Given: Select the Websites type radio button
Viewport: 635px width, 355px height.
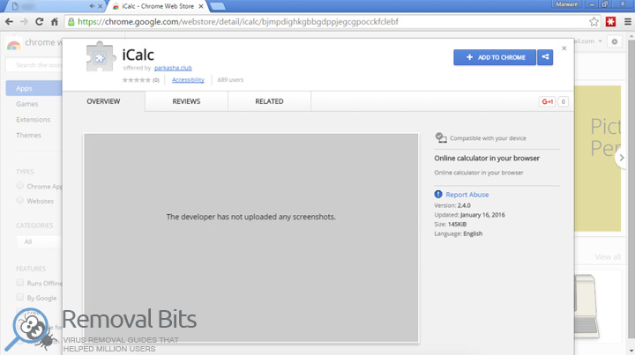Looking at the screenshot, I should point(19,200).
